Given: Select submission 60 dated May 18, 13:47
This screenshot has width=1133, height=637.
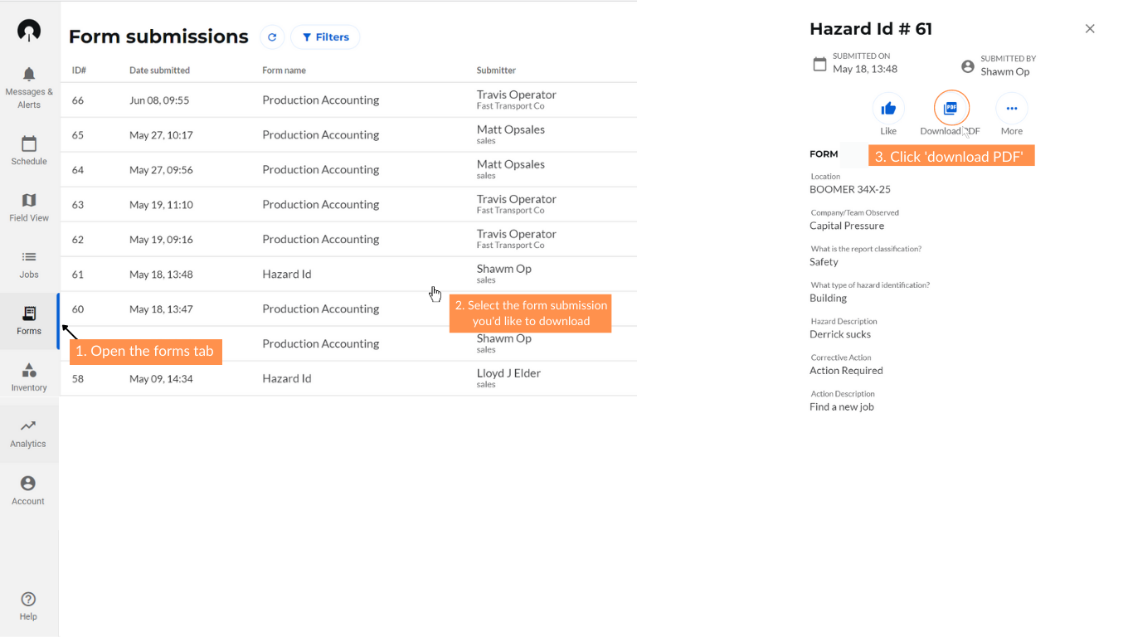Looking at the screenshot, I should pyautogui.click(x=348, y=309).
